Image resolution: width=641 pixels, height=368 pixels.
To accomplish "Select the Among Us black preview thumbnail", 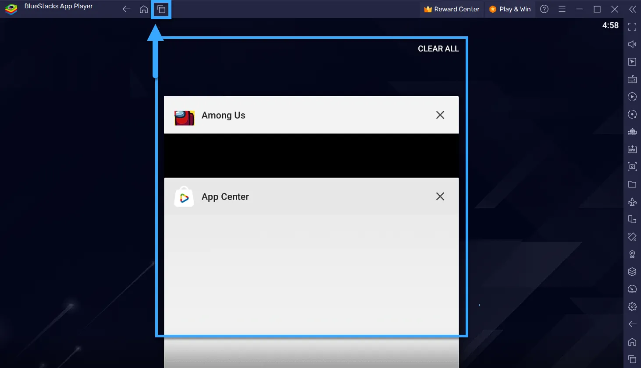I will [311, 155].
